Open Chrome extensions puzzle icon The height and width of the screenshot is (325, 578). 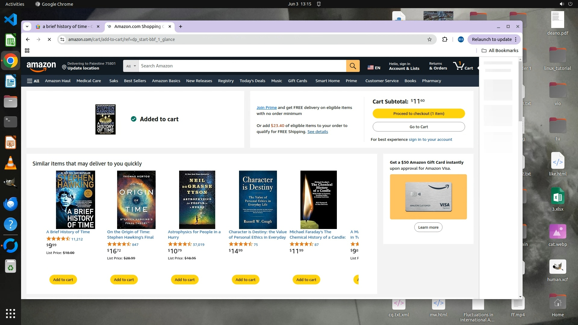(445, 39)
